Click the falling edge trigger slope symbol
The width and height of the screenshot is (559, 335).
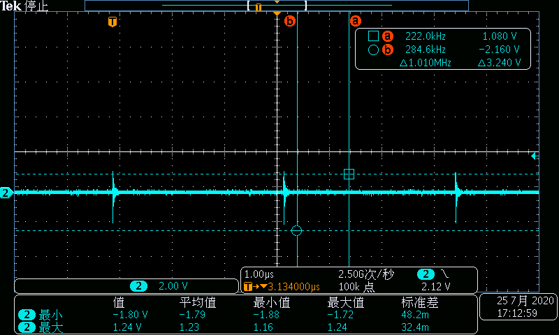tap(445, 274)
